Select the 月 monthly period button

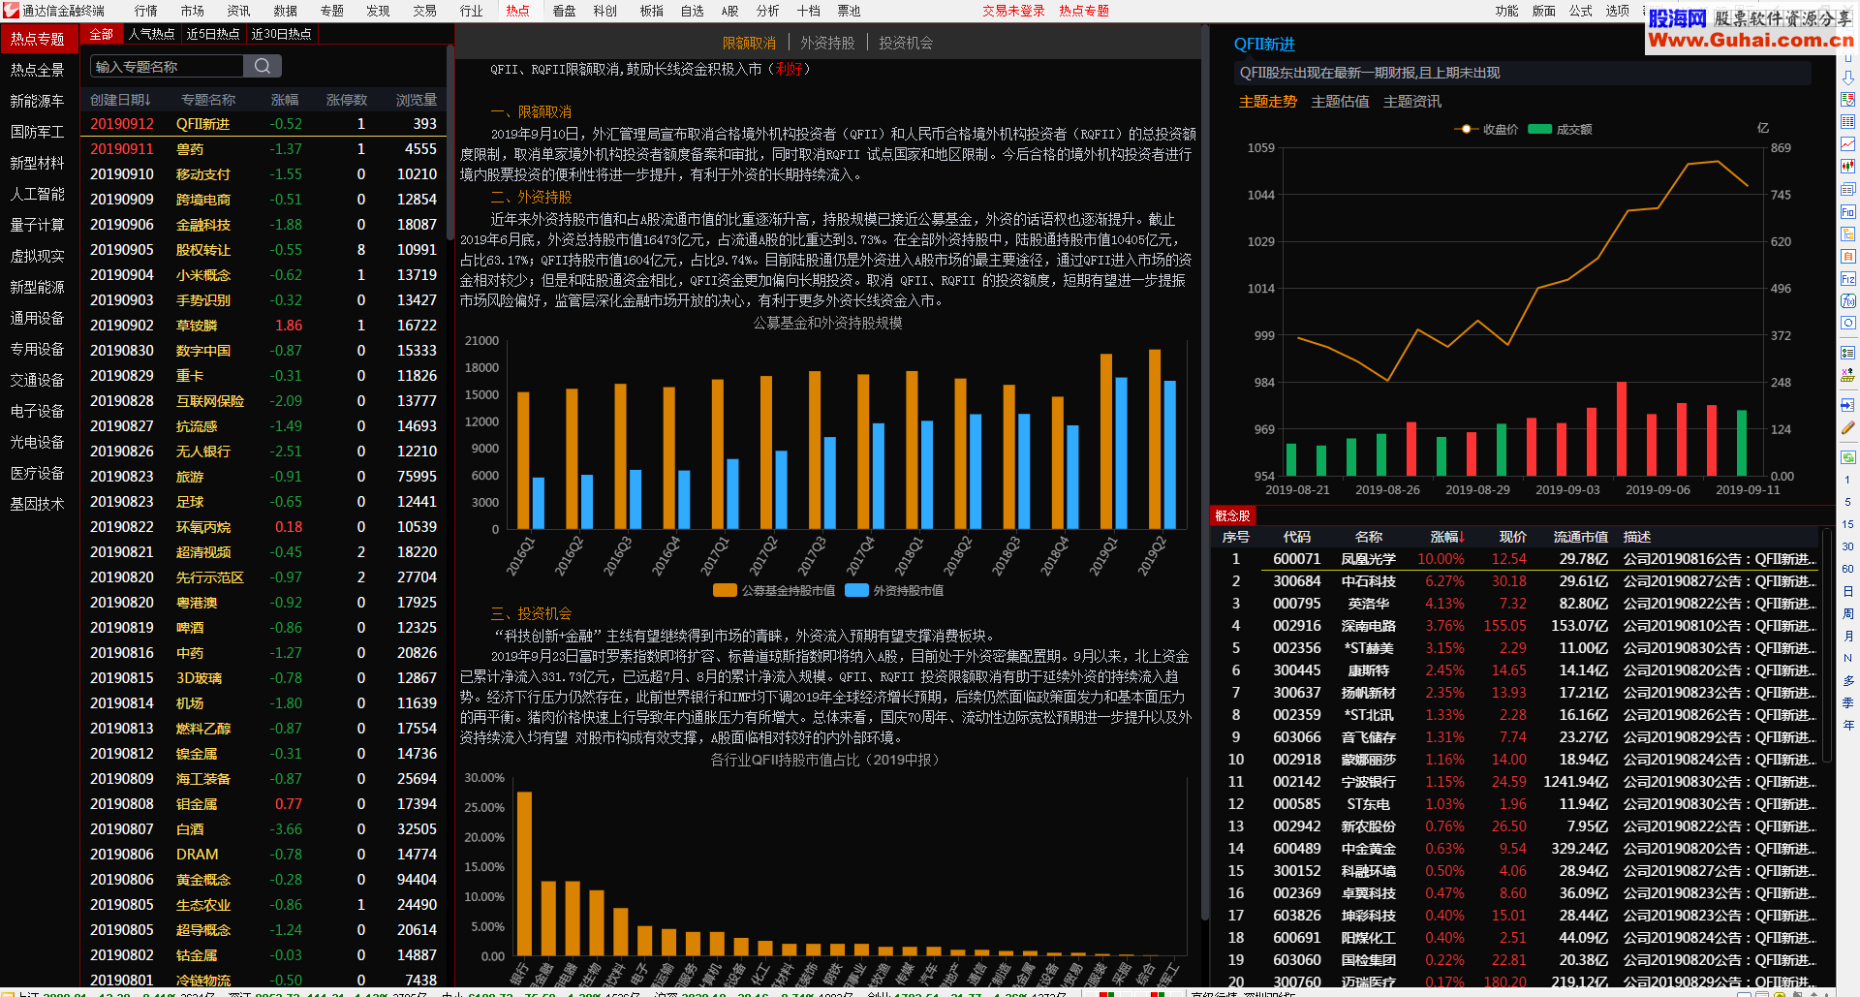(x=1847, y=636)
